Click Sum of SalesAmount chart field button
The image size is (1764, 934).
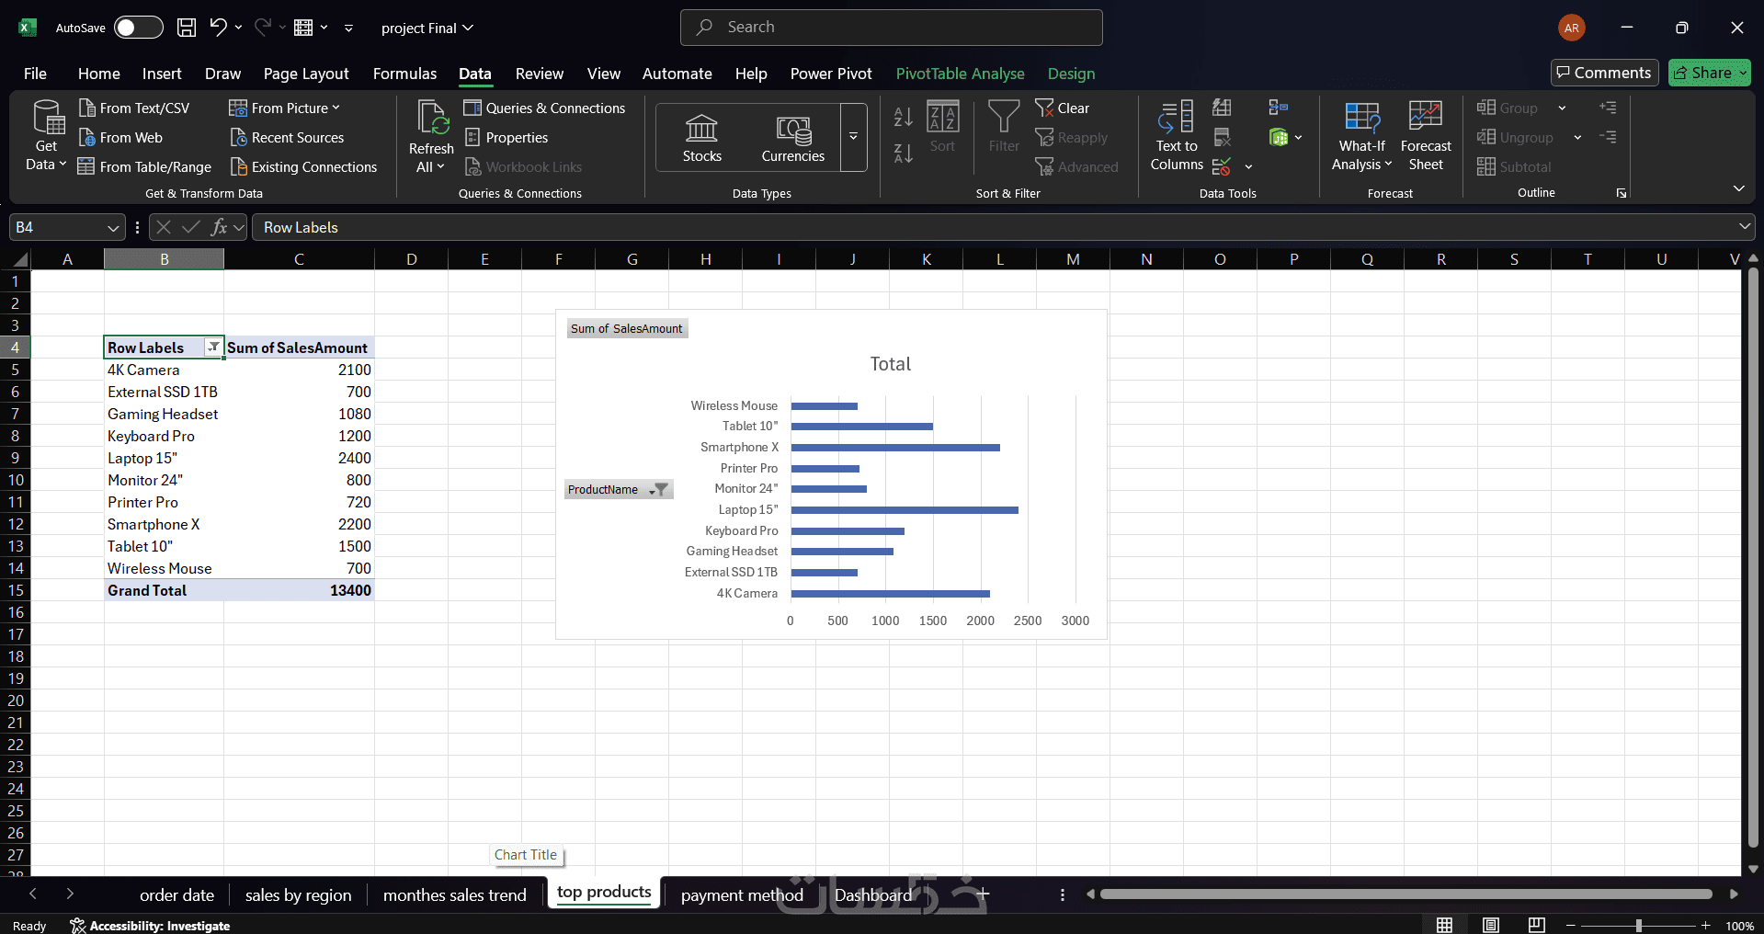point(627,328)
